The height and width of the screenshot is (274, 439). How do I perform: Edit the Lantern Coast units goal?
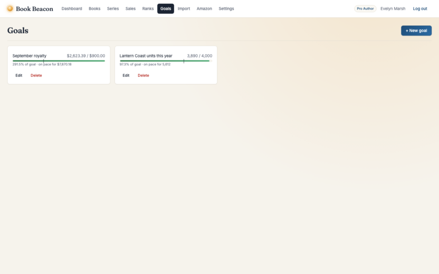coord(126,75)
